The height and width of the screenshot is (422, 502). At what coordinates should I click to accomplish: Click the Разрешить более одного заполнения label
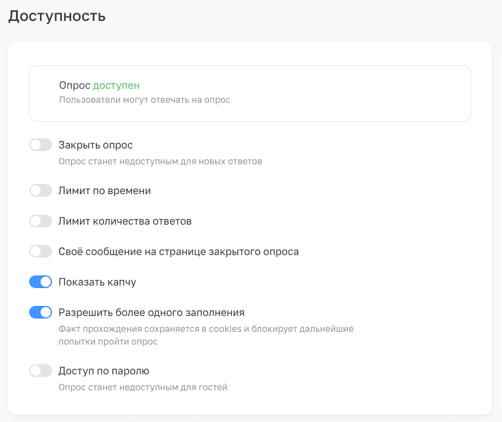tap(152, 312)
